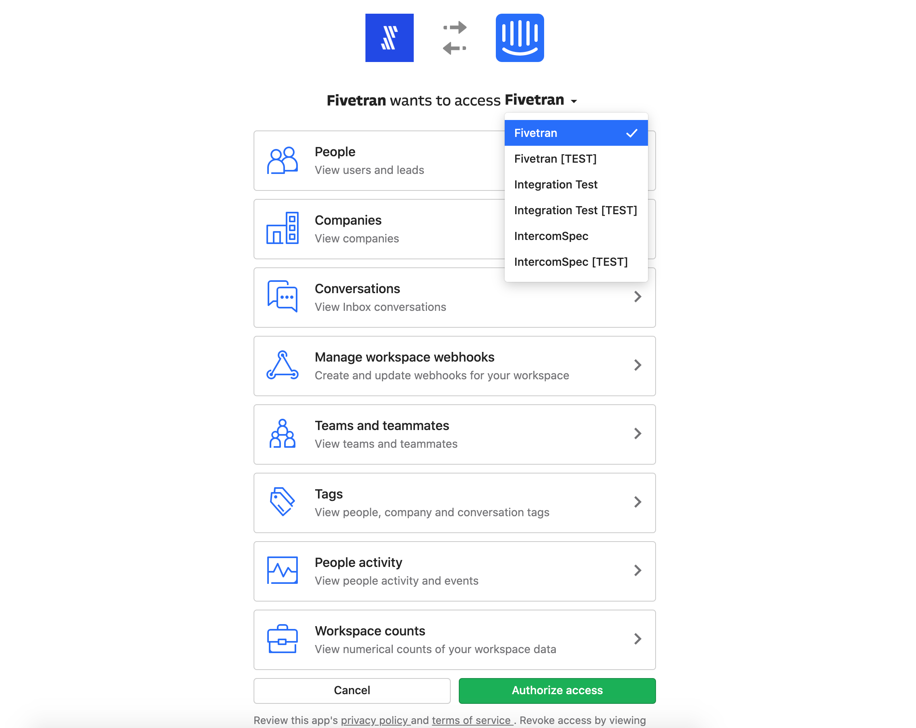Click the Fivetran logo icon
The width and height of the screenshot is (916, 728).
pyautogui.click(x=389, y=38)
